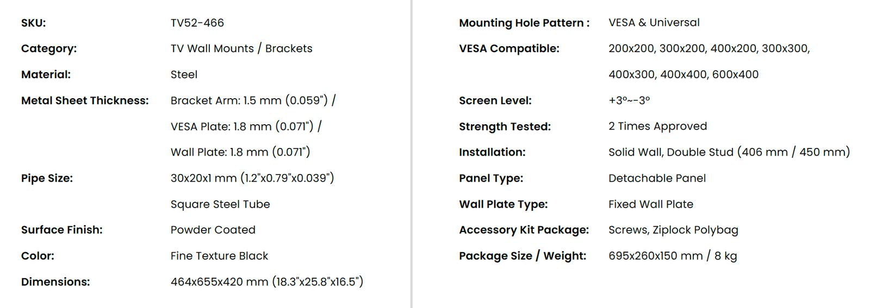Viewport: 870px width, 308px height.
Task: Click the Powder Coated surface finish value
Action: click(213, 230)
